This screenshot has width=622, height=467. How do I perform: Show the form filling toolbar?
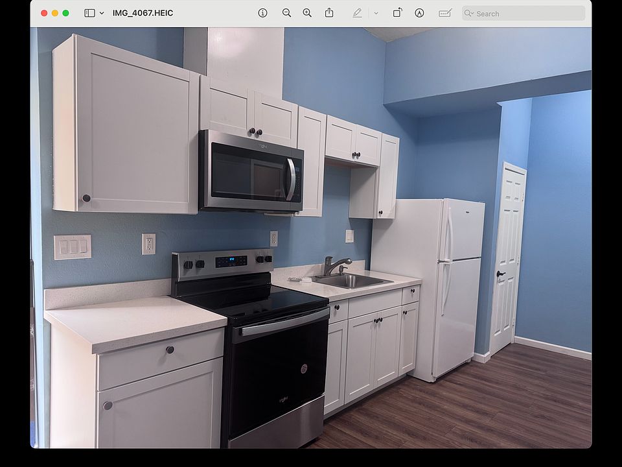(444, 13)
